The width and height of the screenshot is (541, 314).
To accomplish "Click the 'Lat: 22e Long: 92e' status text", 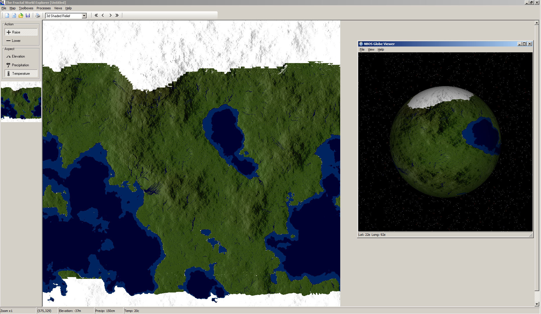I will pos(372,235).
